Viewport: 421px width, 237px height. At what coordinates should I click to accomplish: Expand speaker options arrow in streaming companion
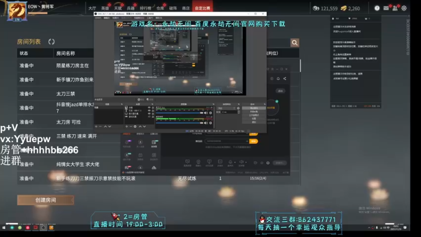pos(246,162)
